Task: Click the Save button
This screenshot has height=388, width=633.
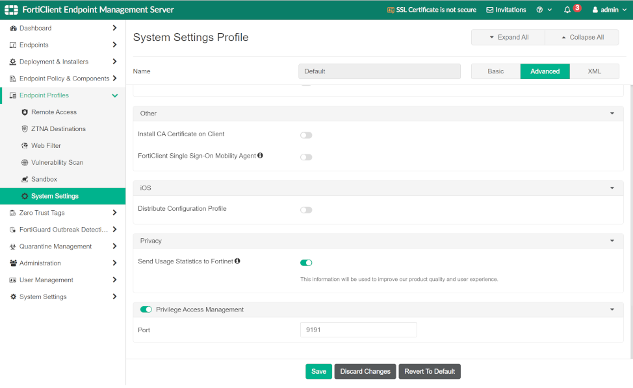Action: pyautogui.click(x=318, y=371)
